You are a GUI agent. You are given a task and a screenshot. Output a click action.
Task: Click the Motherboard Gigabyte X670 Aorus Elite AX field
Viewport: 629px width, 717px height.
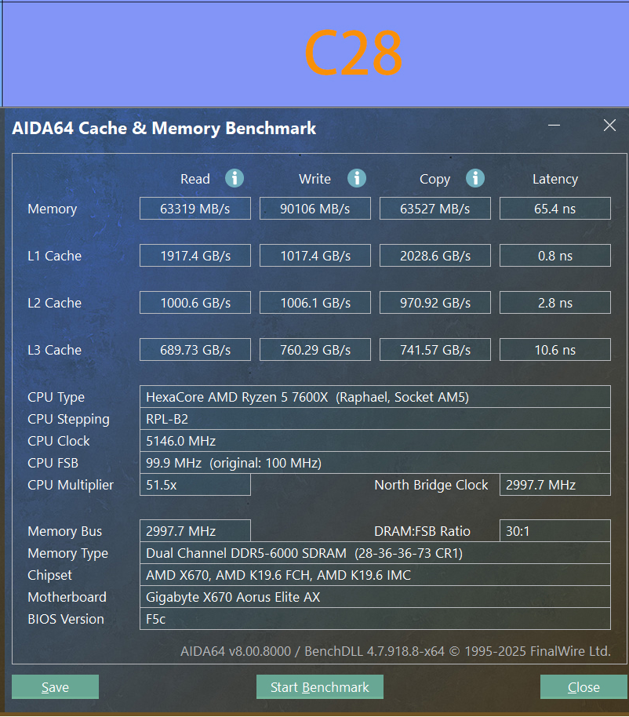376,597
